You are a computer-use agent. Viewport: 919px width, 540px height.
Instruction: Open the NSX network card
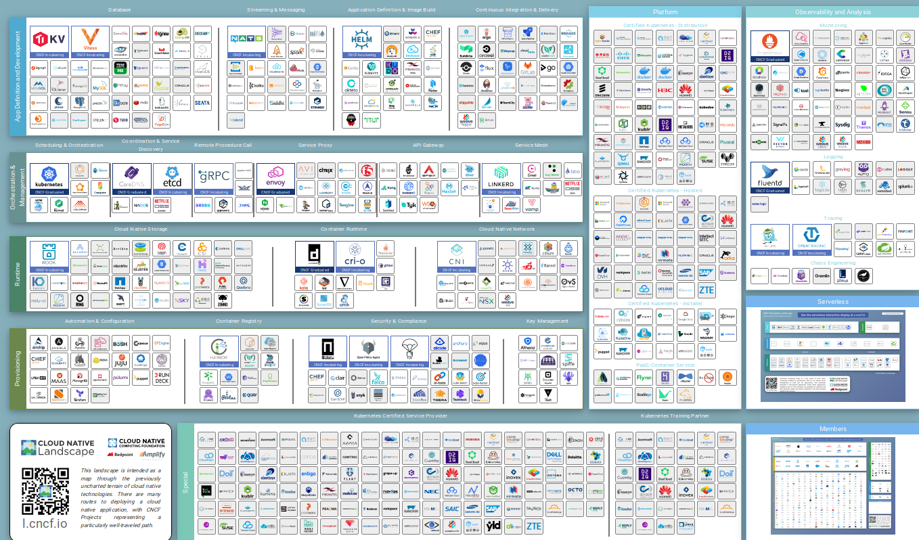pos(487,300)
